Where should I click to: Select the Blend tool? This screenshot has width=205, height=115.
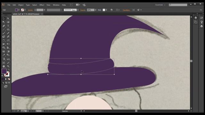click(8, 55)
